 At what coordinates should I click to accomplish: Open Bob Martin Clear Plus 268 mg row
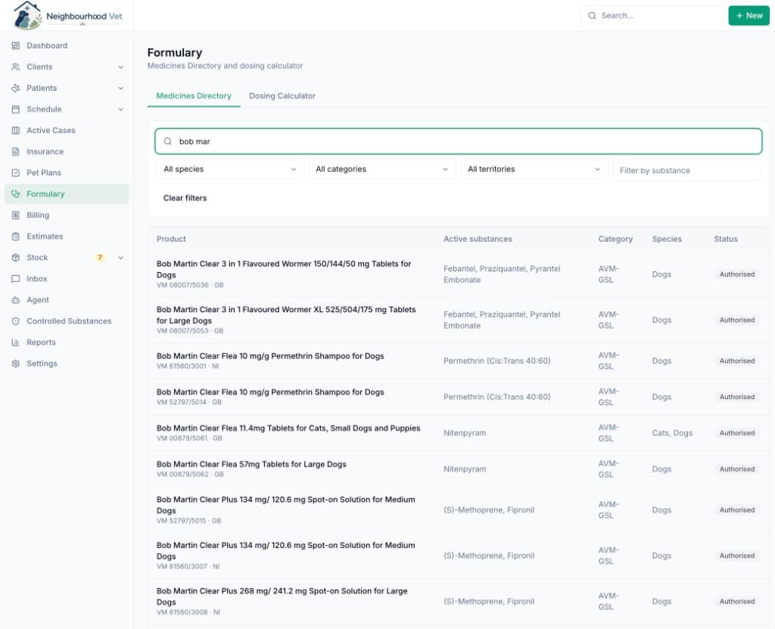tap(458, 601)
